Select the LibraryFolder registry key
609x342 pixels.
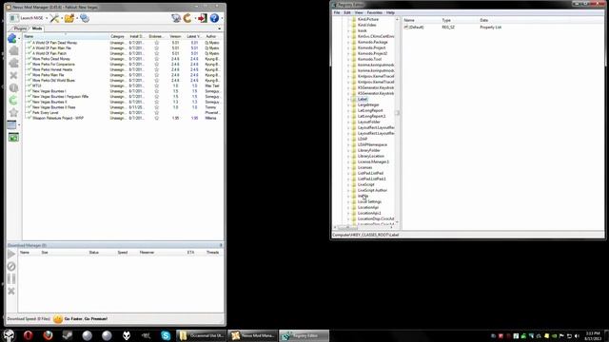pos(369,150)
